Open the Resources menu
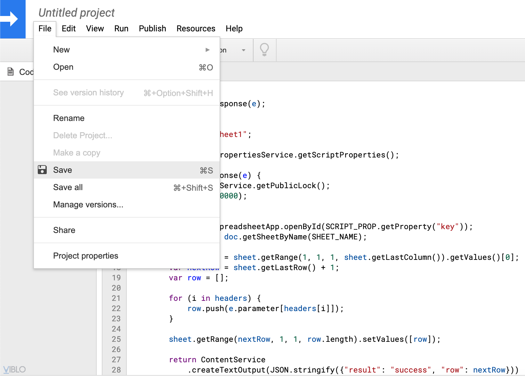The height and width of the screenshot is (377, 525). pyautogui.click(x=196, y=29)
